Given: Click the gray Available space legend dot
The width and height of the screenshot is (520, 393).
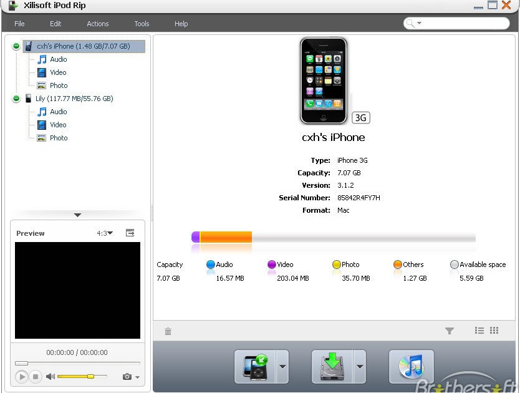Looking at the screenshot, I should 455,264.
